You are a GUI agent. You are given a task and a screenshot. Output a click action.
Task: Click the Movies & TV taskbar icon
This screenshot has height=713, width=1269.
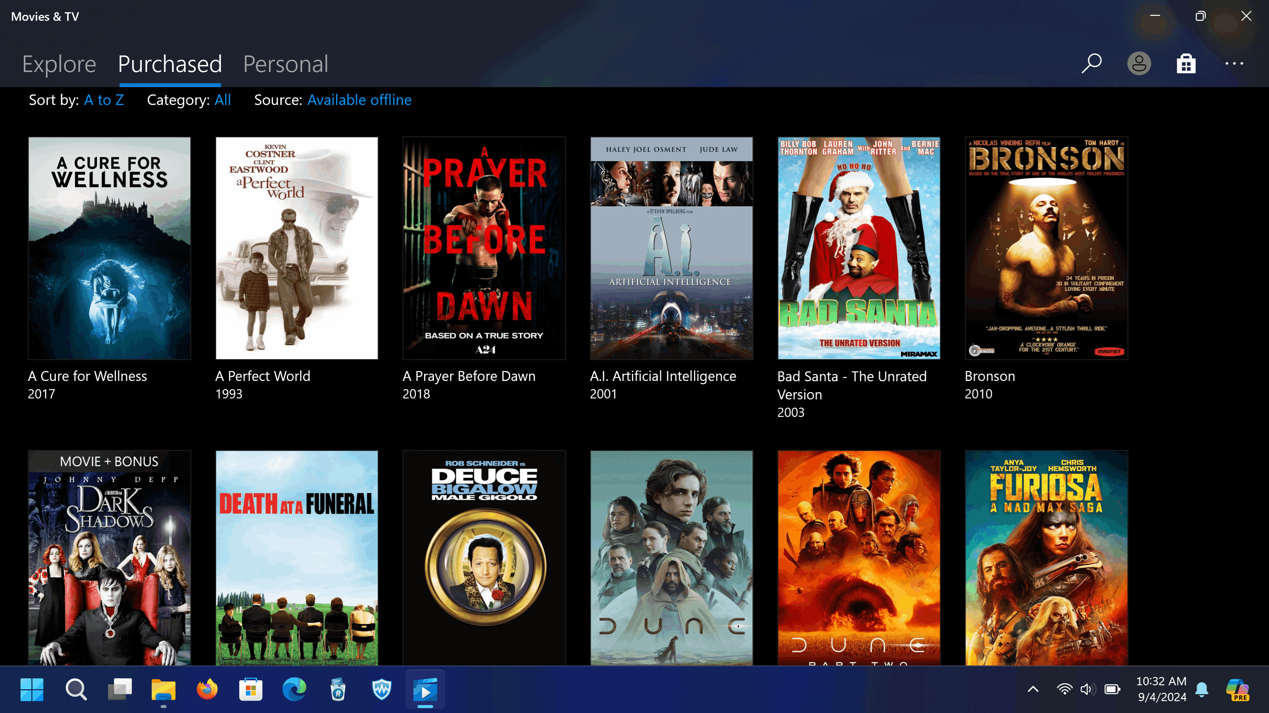[x=425, y=689]
